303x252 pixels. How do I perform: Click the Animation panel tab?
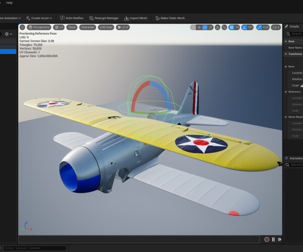(x=294, y=158)
